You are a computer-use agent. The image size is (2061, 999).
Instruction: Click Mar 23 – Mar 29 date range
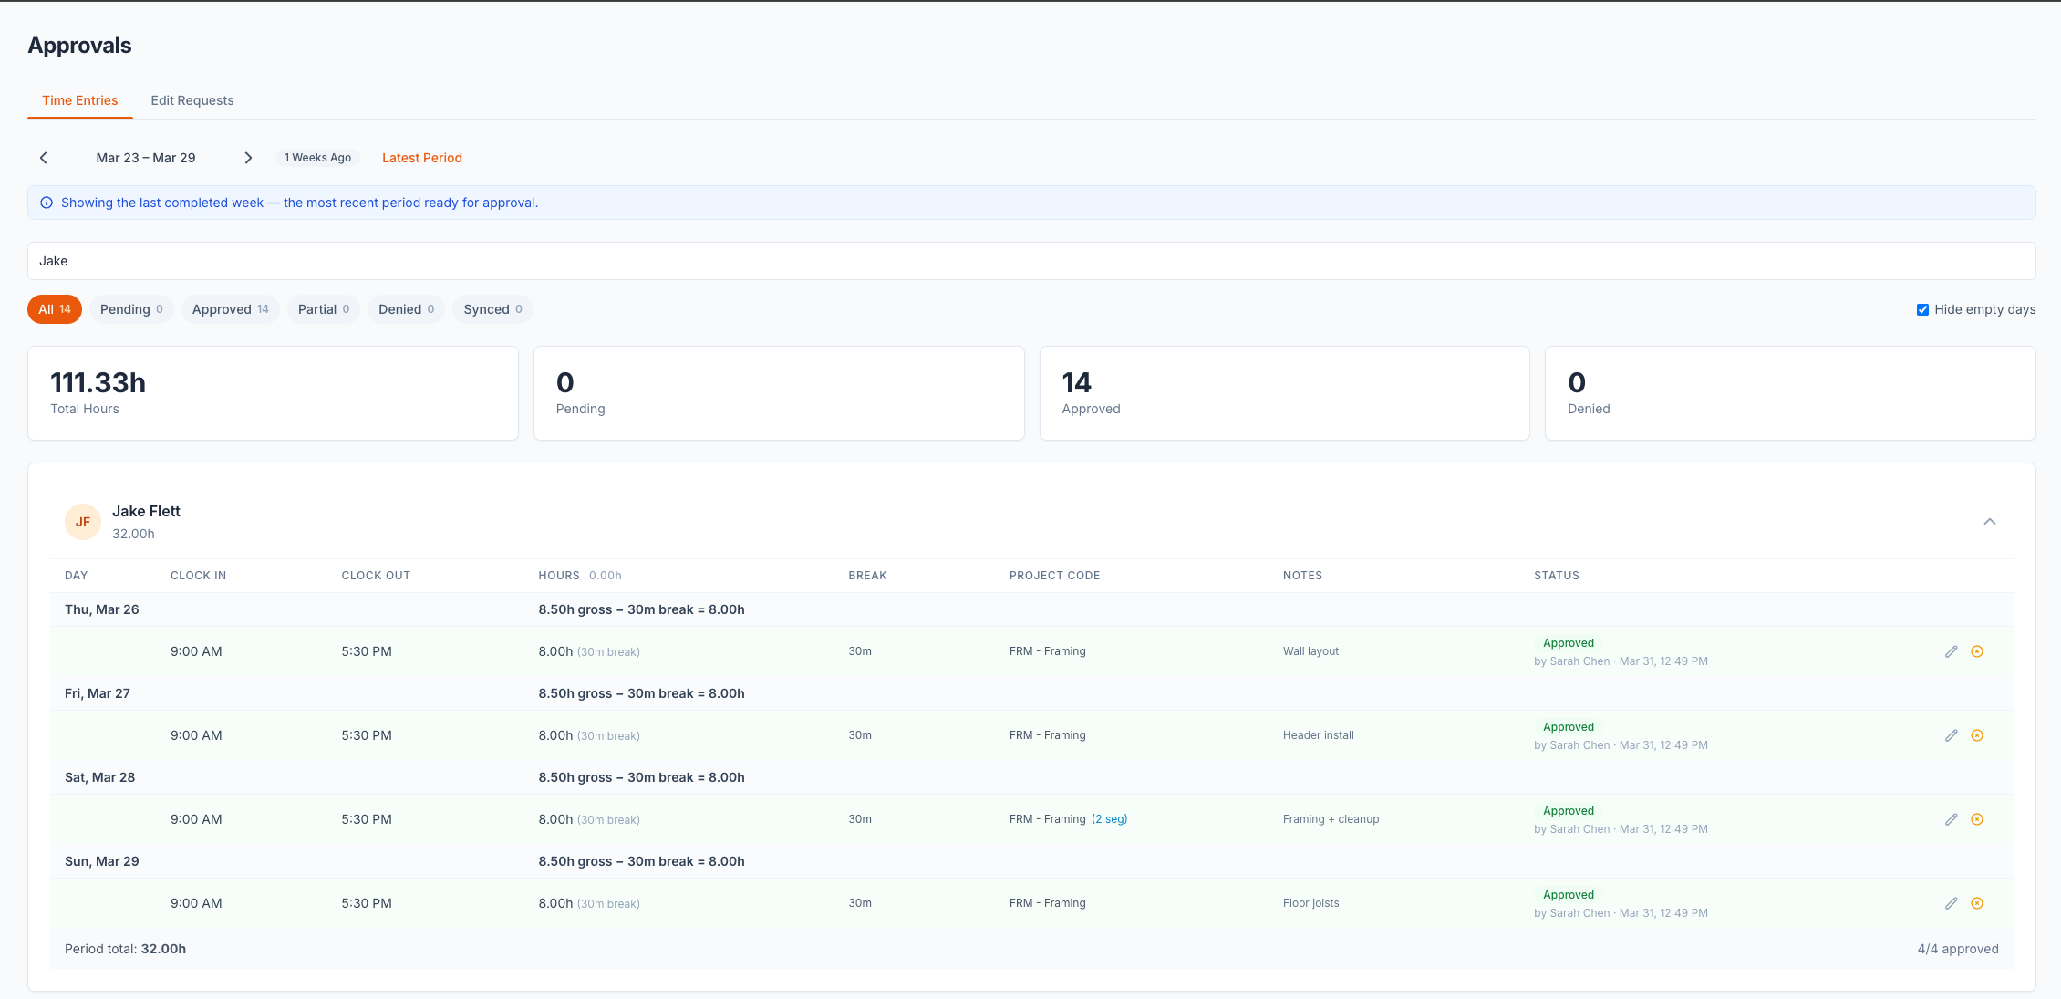[146, 158]
